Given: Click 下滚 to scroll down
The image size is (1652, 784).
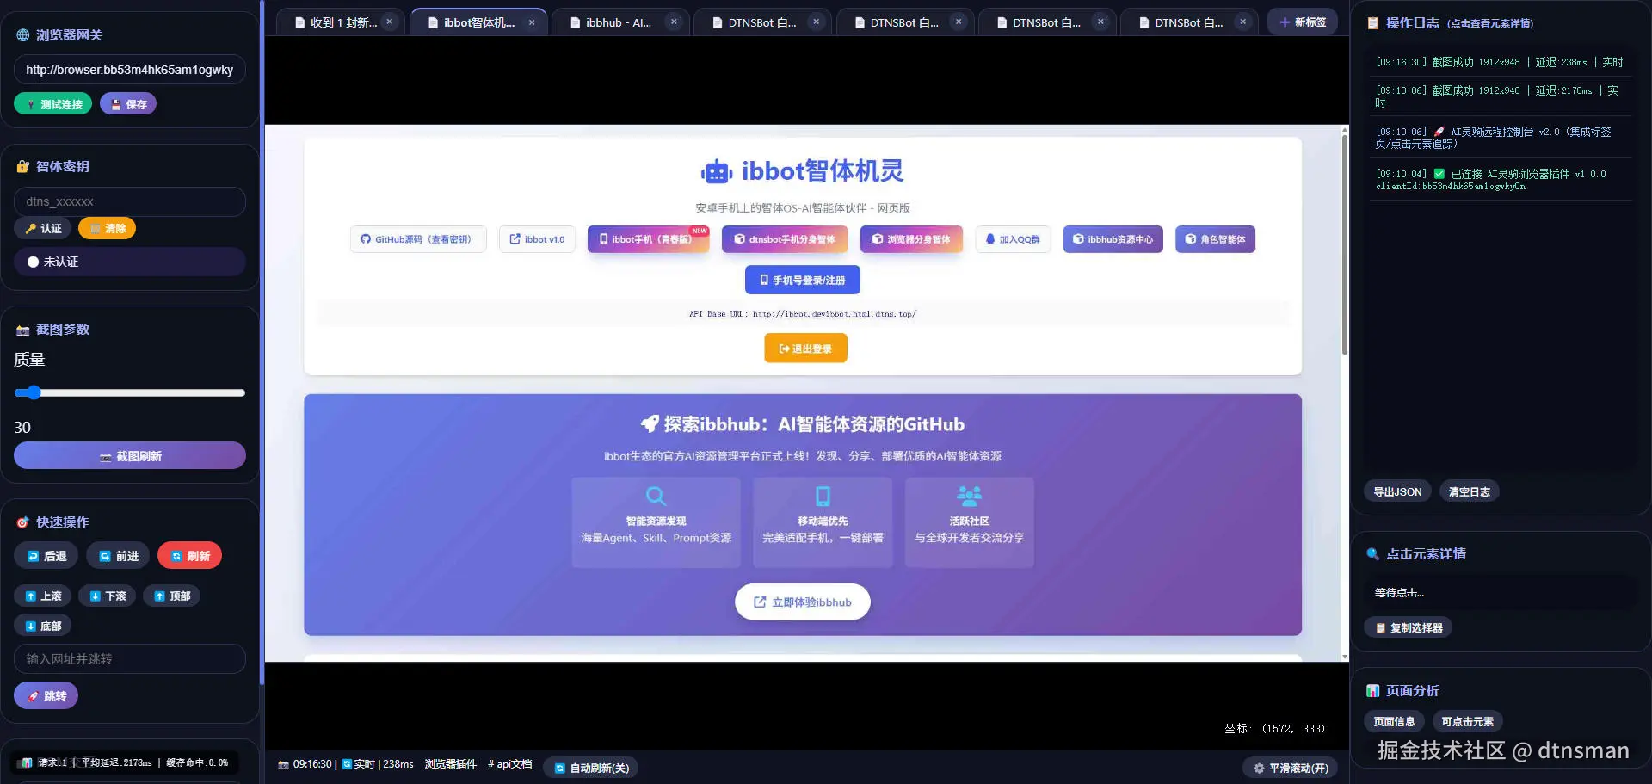Looking at the screenshot, I should [107, 596].
